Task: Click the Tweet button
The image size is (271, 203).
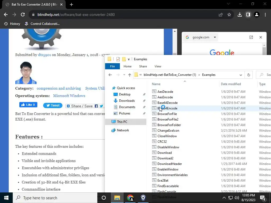Action: (53, 105)
